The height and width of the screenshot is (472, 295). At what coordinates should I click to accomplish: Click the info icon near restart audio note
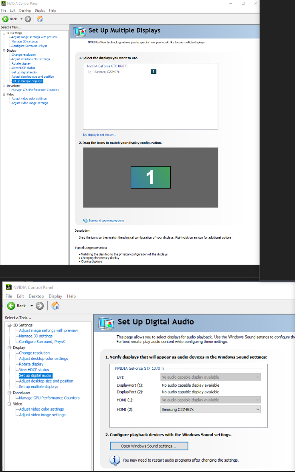[115, 460]
